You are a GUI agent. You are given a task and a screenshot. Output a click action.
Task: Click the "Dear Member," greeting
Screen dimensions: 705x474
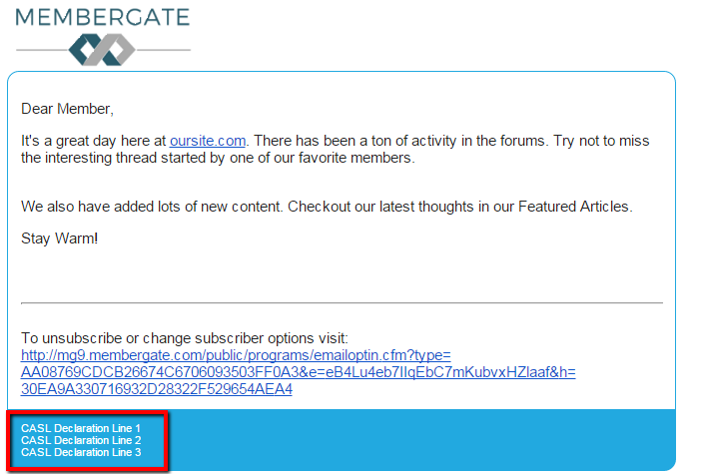(68, 109)
